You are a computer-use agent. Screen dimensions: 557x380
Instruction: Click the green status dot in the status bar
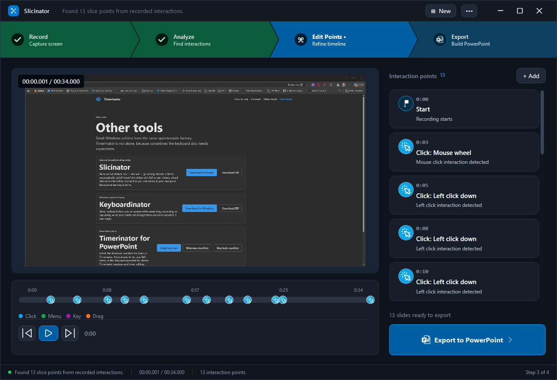click(x=10, y=372)
